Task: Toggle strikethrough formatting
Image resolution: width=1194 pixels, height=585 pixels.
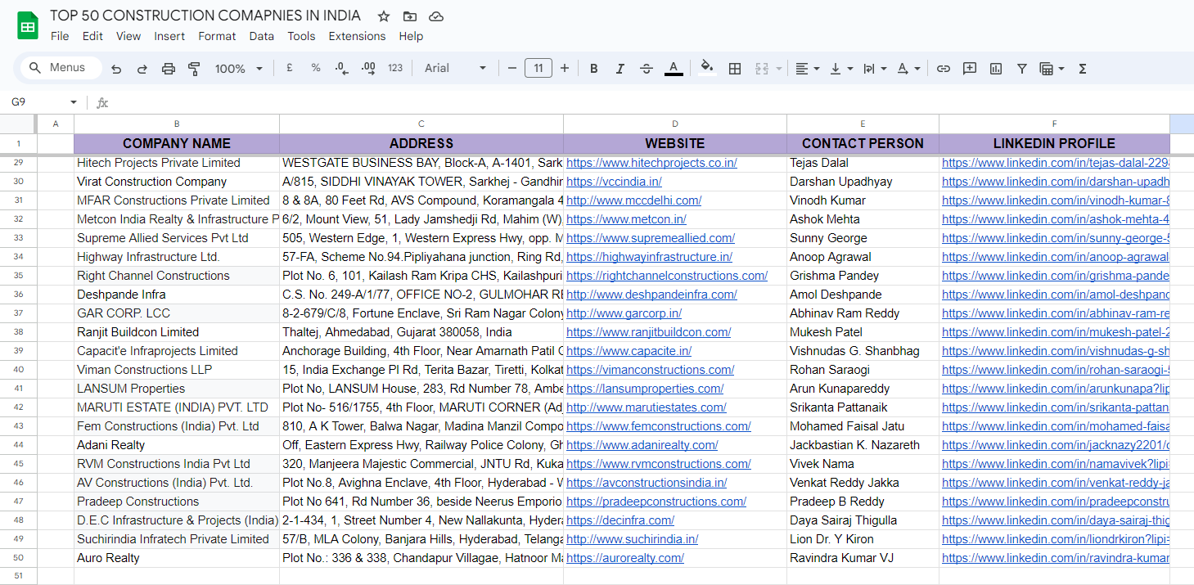Action: pos(647,69)
